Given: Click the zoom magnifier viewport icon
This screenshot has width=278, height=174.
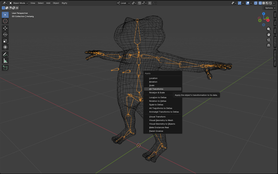Looking at the screenshot, I should (269, 29).
